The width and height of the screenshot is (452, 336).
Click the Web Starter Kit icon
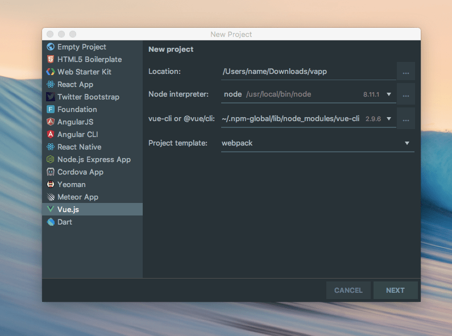tap(51, 72)
